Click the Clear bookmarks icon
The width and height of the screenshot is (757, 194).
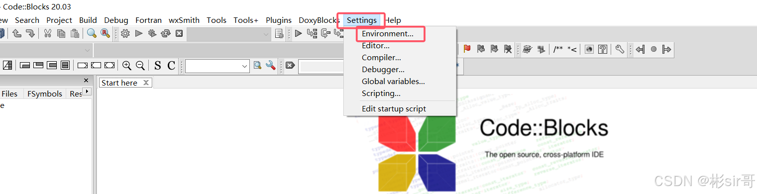508,49
